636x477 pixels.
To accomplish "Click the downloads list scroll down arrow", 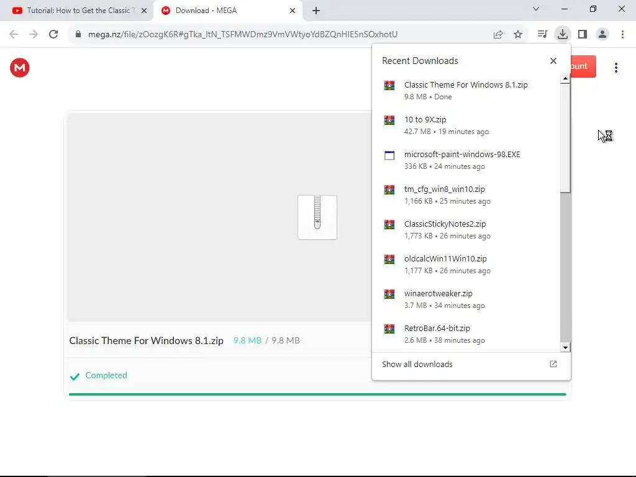I will pos(565,347).
